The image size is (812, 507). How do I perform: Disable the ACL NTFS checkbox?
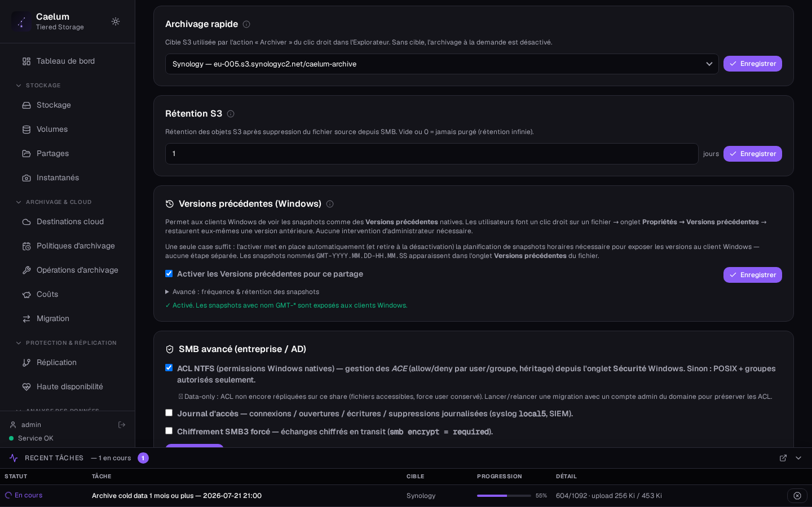pos(169,368)
